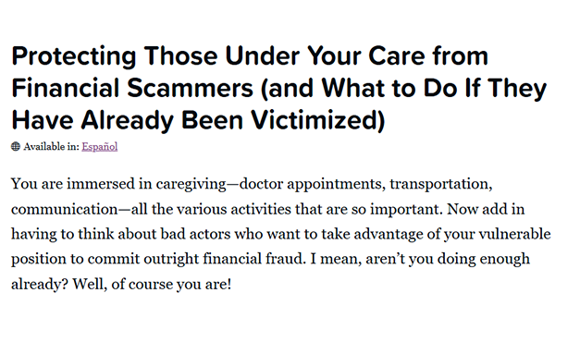Click the word 'transportation' in the paragraph

(x=439, y=184)
